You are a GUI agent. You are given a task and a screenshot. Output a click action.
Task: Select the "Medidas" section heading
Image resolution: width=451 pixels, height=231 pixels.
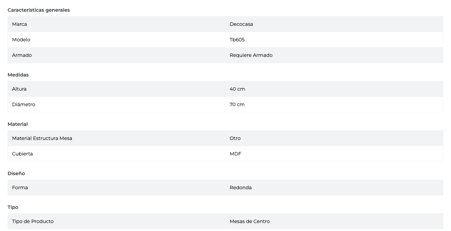coord(18,75)
